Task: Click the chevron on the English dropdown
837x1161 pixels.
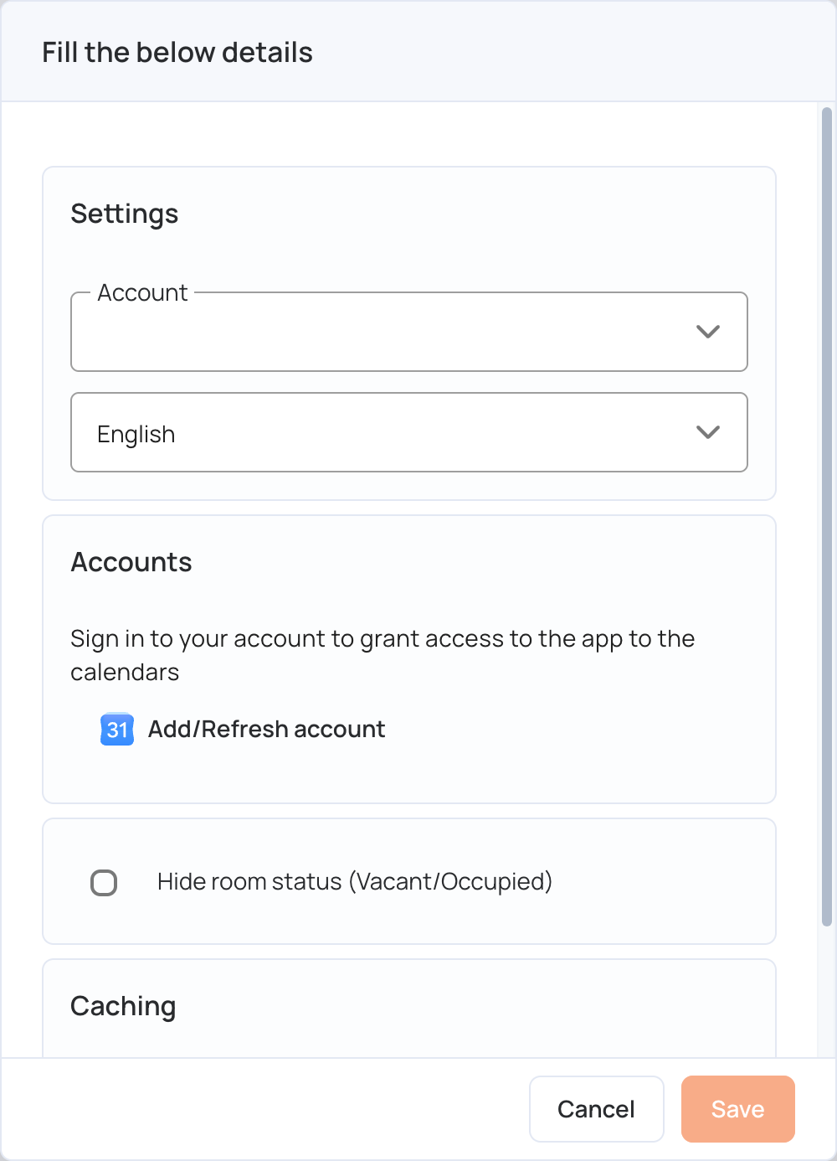Action: 708,432
